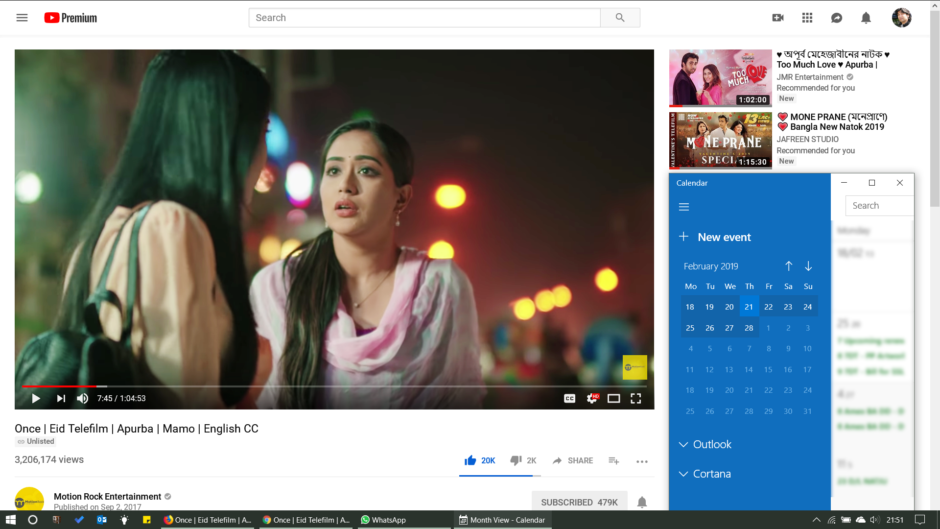Open Windows Action Center notifications icon

pos(920,520)
